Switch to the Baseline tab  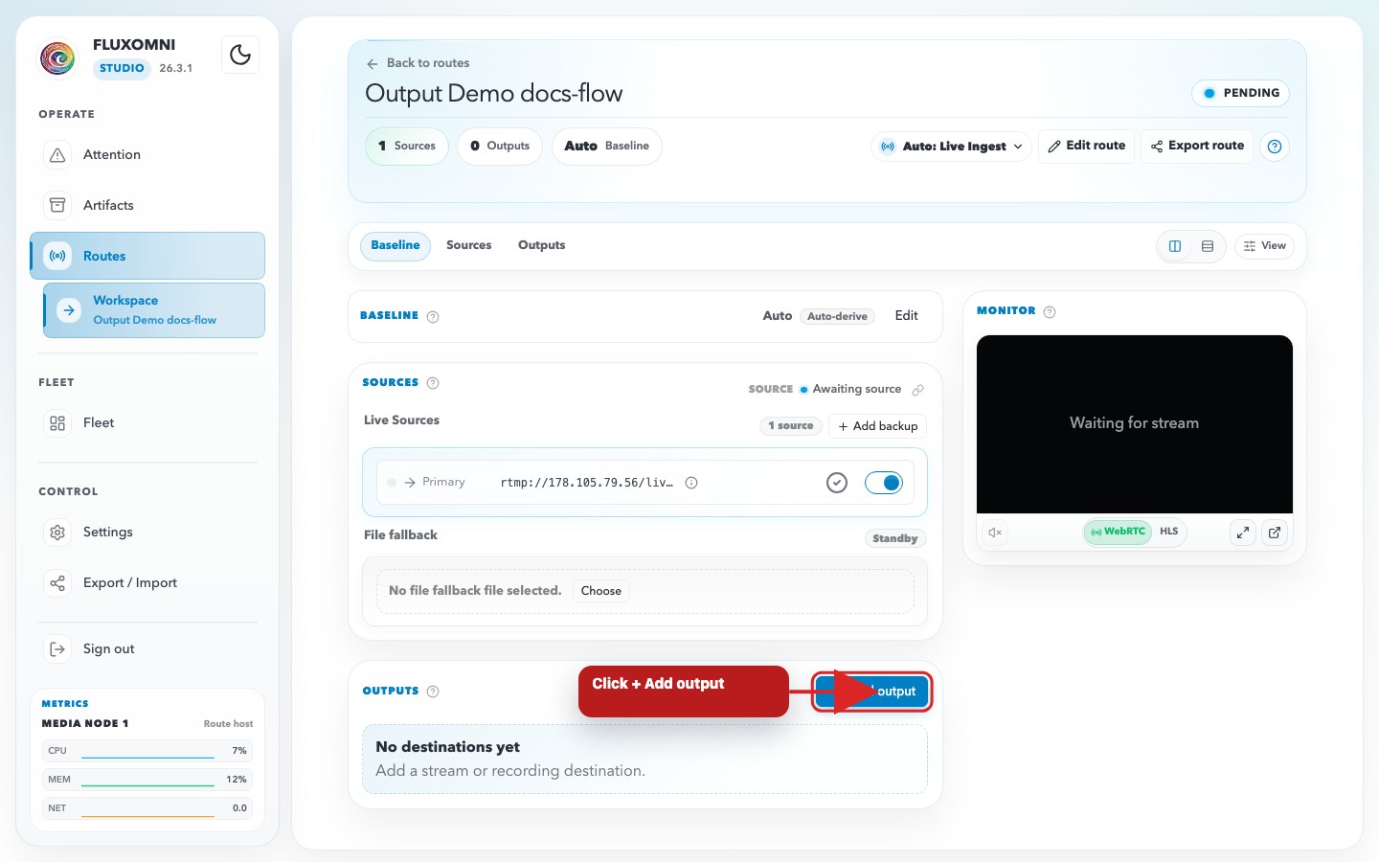(x=396, y=245)
